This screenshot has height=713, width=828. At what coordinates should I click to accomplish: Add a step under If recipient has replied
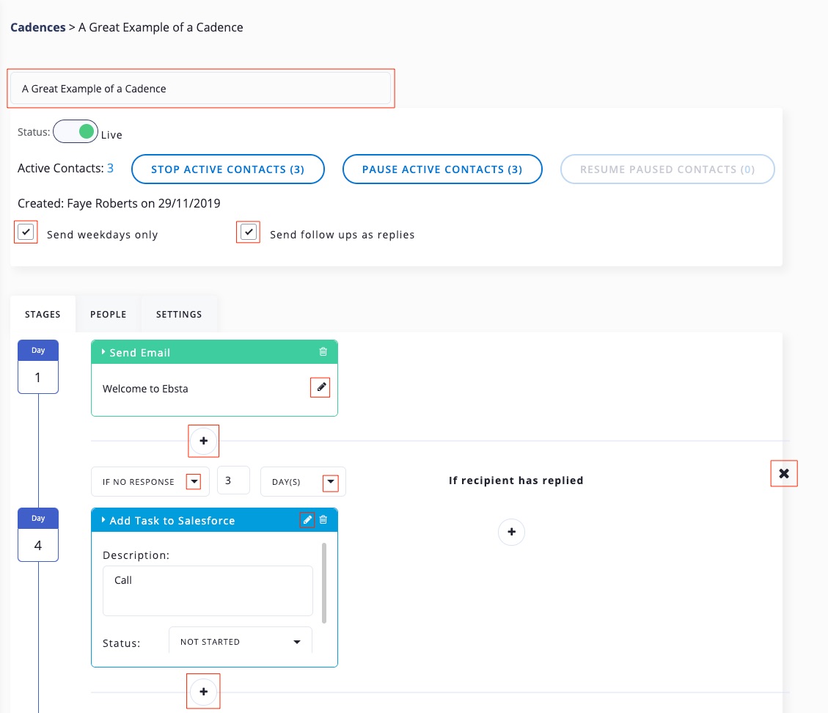(x=511, y=531)
